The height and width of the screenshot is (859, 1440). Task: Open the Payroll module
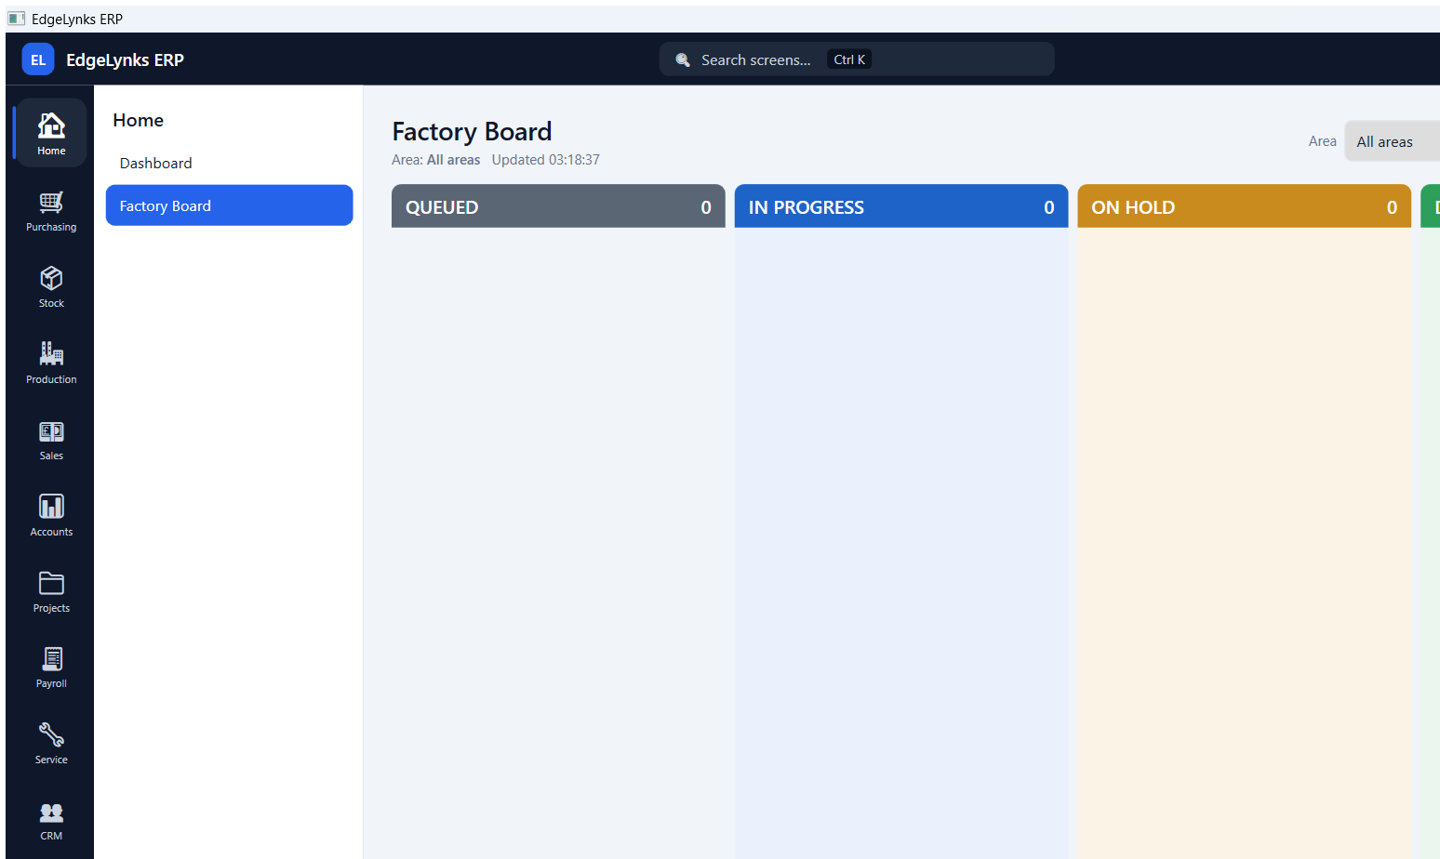point(51,667)
